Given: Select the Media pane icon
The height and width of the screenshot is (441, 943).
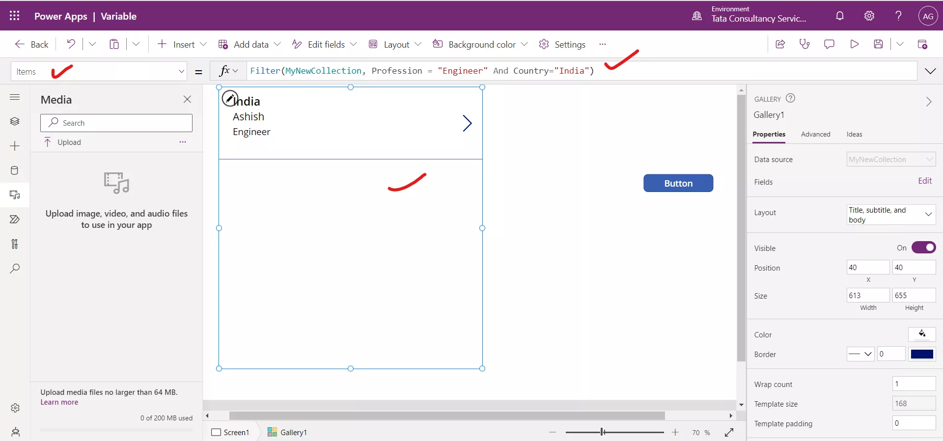Looking at the screenshot, I should coord(15,195).
